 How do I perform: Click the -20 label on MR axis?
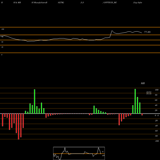pyautogui.click(x=156, y=121)
